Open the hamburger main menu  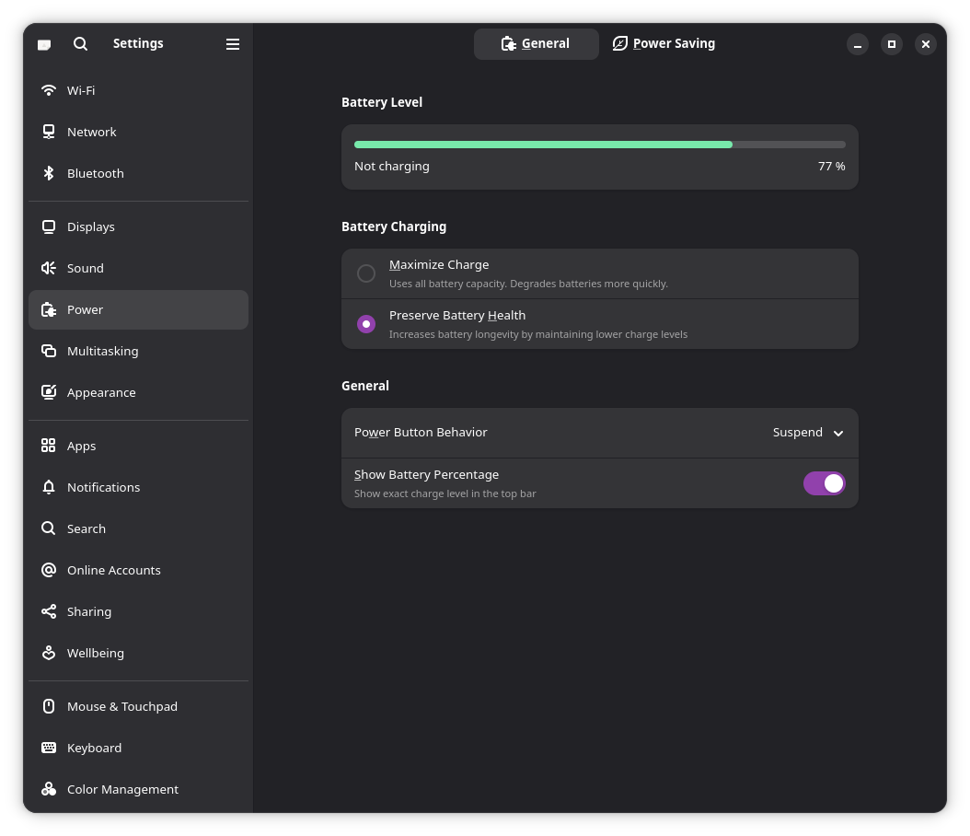233,44
